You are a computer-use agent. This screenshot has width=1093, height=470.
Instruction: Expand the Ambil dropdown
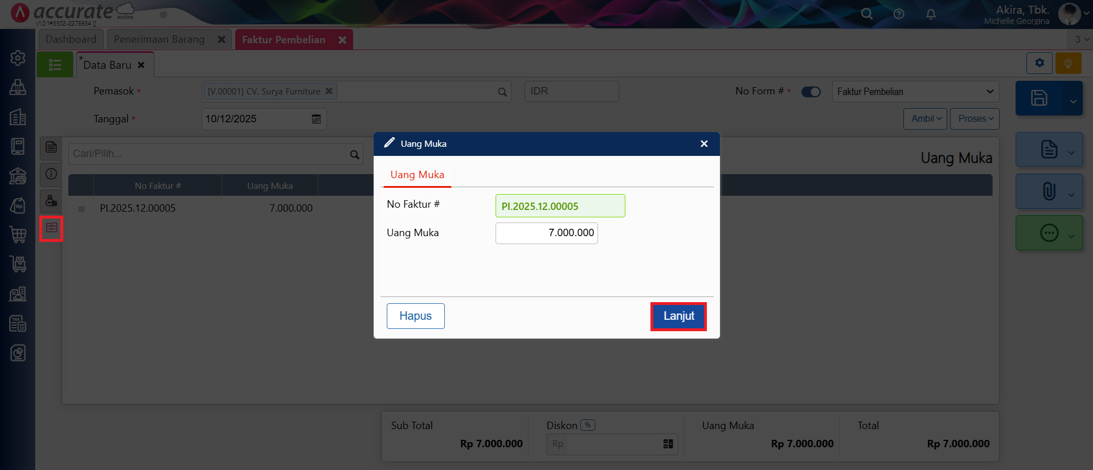tap(925, 119)
